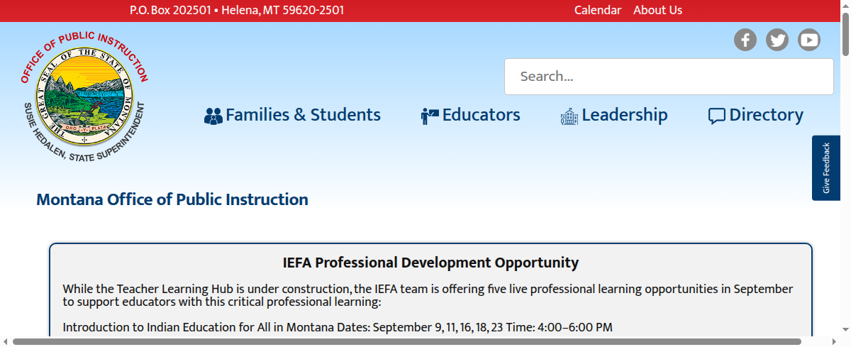Screen dimensions: 851x347
Task: Click the Directory speech bubble icon
Action: (x=717, y=116)
